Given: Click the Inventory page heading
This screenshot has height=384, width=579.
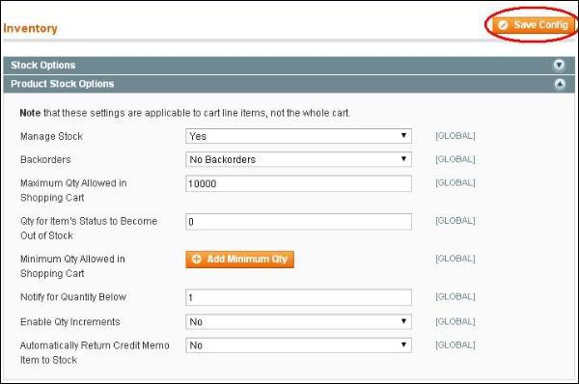Looking at the screenshot, I should [x=30, y=28].
